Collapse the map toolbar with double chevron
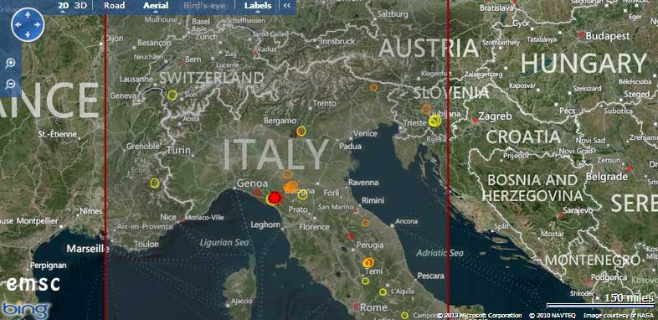Screen dimensions: 658x320 [287, 6]
